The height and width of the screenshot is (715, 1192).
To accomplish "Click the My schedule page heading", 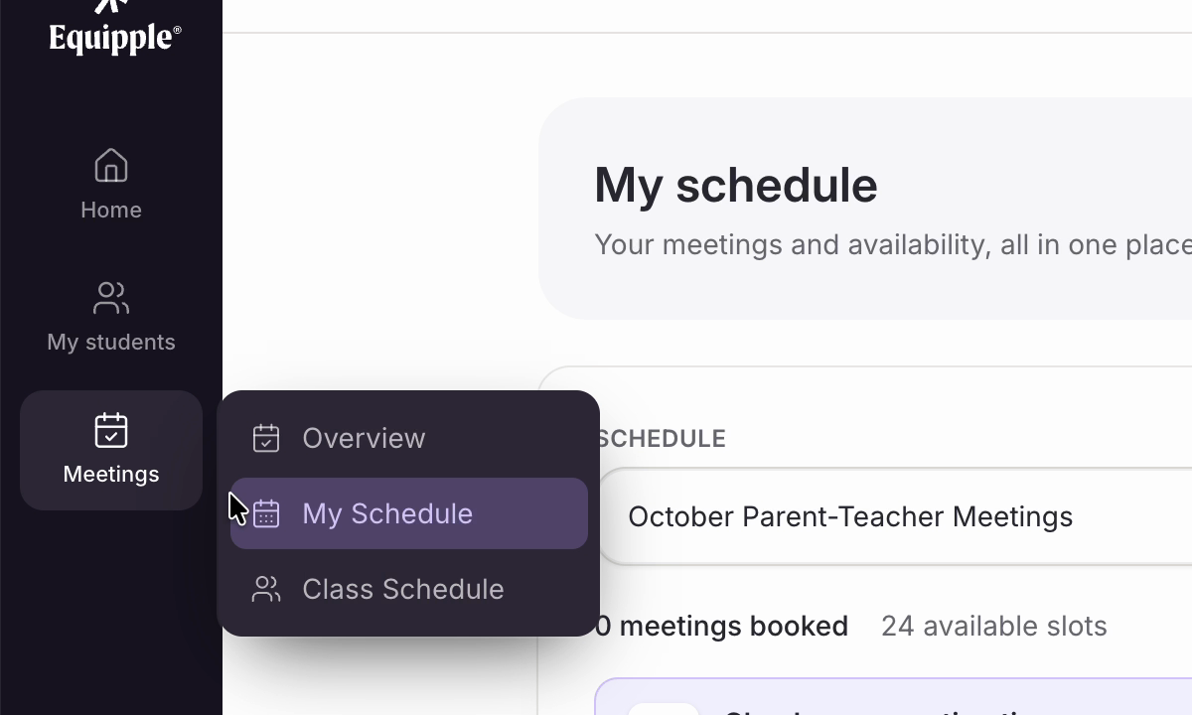I will click(x=736, y=186).
